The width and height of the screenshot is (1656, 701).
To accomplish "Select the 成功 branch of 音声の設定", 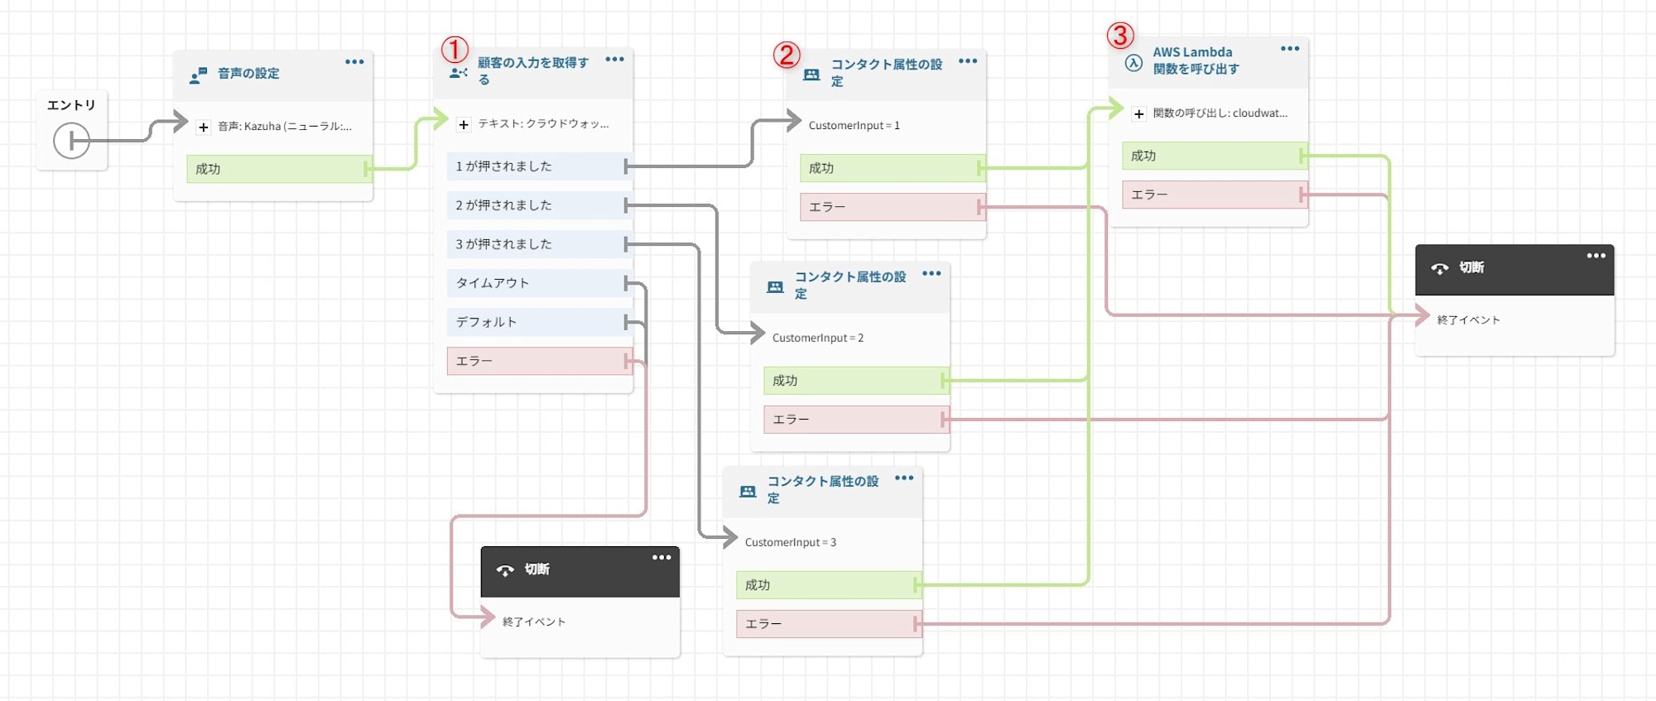I will click(x=279, y=169).
